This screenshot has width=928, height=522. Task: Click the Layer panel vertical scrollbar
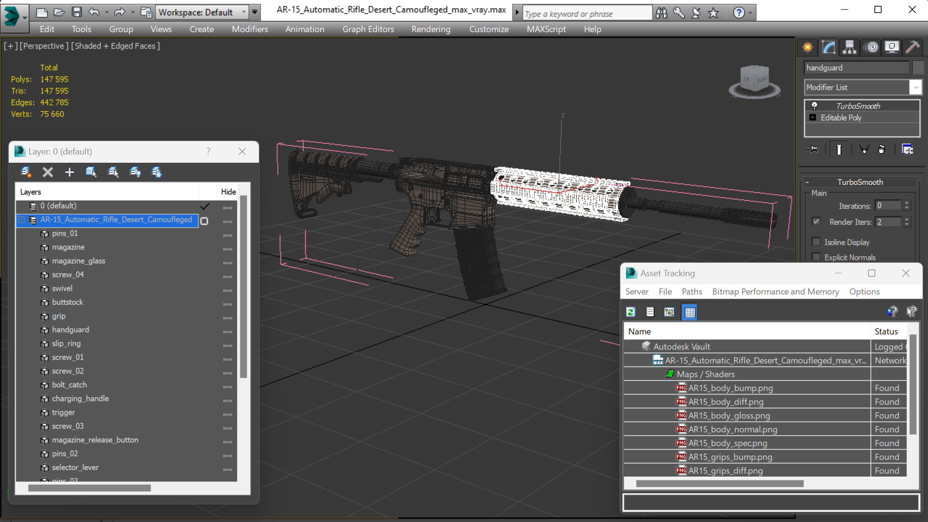point(243,287)
